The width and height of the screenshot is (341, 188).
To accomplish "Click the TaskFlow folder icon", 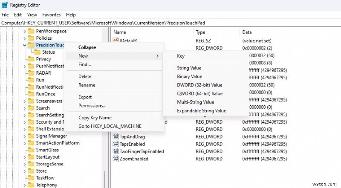I will point(31,178).
